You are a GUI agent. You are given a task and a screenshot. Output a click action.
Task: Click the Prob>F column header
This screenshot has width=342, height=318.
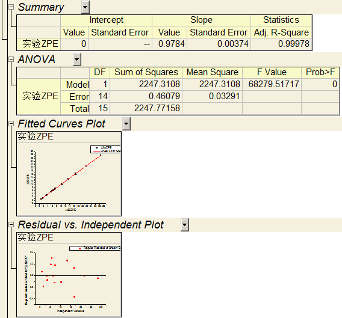click(320, 72)
